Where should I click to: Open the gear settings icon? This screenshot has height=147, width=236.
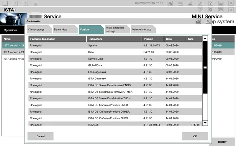coord(211,10)
